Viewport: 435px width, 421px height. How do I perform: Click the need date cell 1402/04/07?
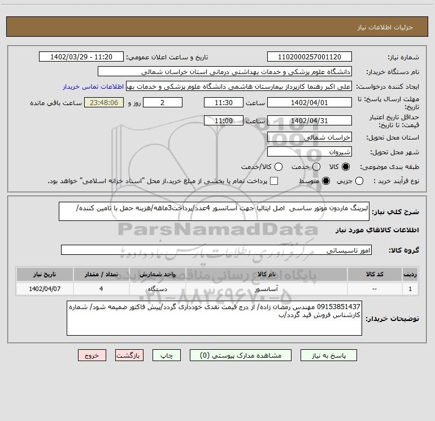click(x=45, y=289)
